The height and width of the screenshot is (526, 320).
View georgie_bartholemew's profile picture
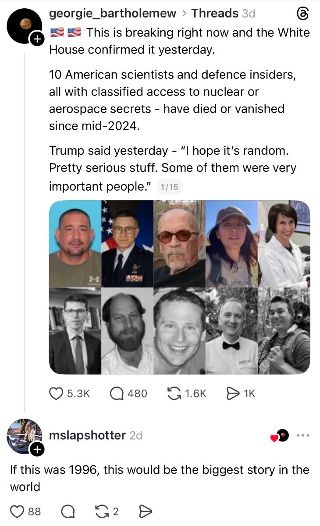25,26
